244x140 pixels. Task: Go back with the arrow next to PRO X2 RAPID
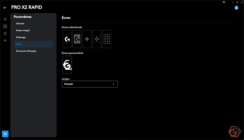click(x=5, y=7)
